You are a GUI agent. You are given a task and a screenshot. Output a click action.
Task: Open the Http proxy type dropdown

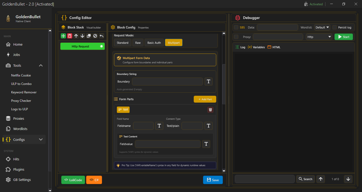(x=319, y=37)
